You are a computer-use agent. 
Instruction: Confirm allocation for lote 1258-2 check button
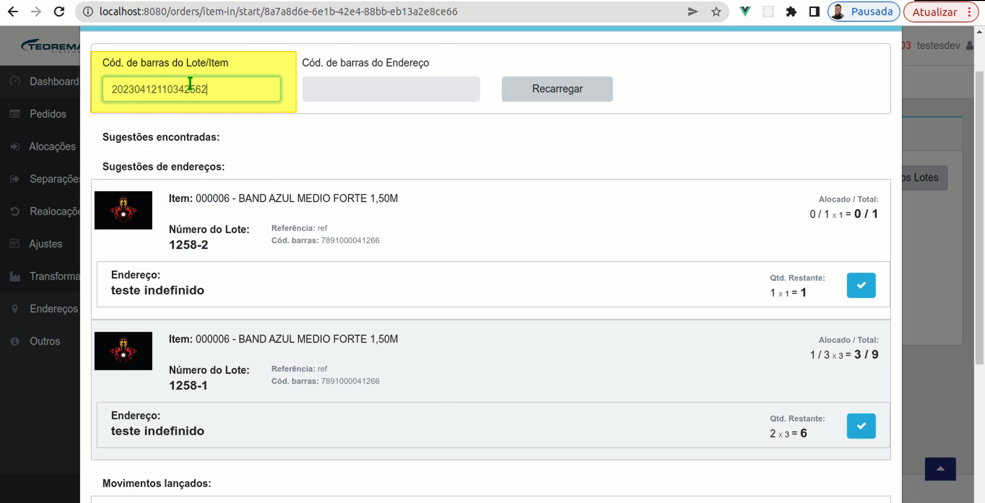pos(861,285)
